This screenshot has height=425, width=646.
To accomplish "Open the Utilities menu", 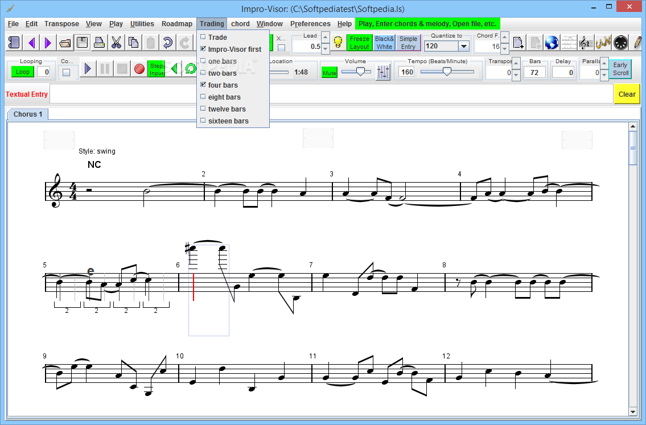I will point(142,24).
